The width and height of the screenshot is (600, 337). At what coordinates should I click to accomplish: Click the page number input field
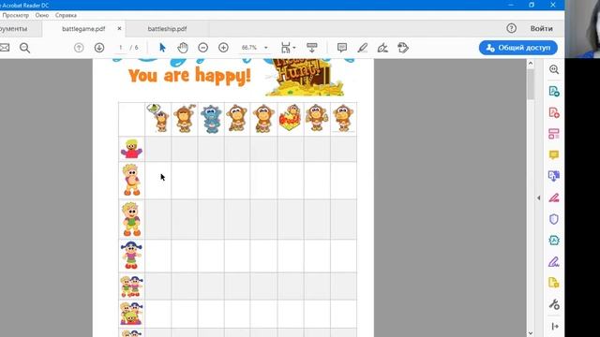point(121,48)
